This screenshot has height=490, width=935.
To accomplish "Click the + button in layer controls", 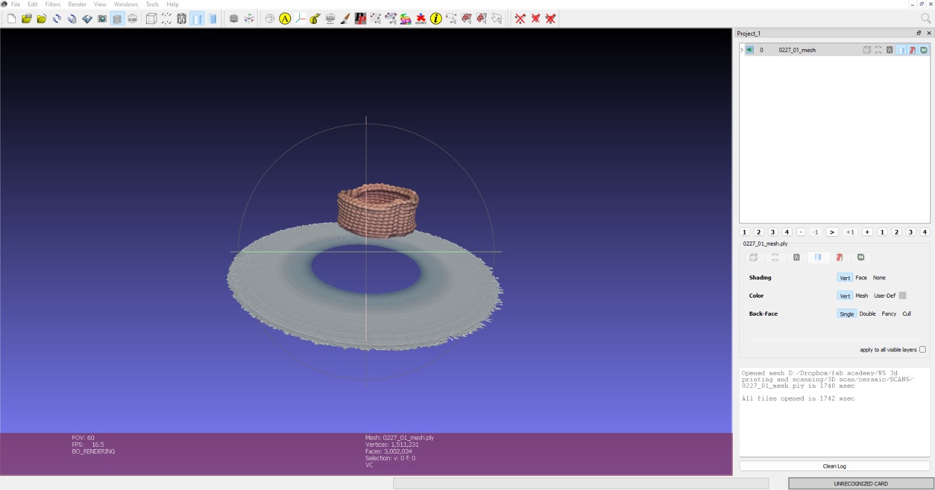I will coord(867,232).
